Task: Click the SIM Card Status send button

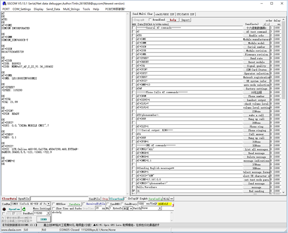Action: 256,70
